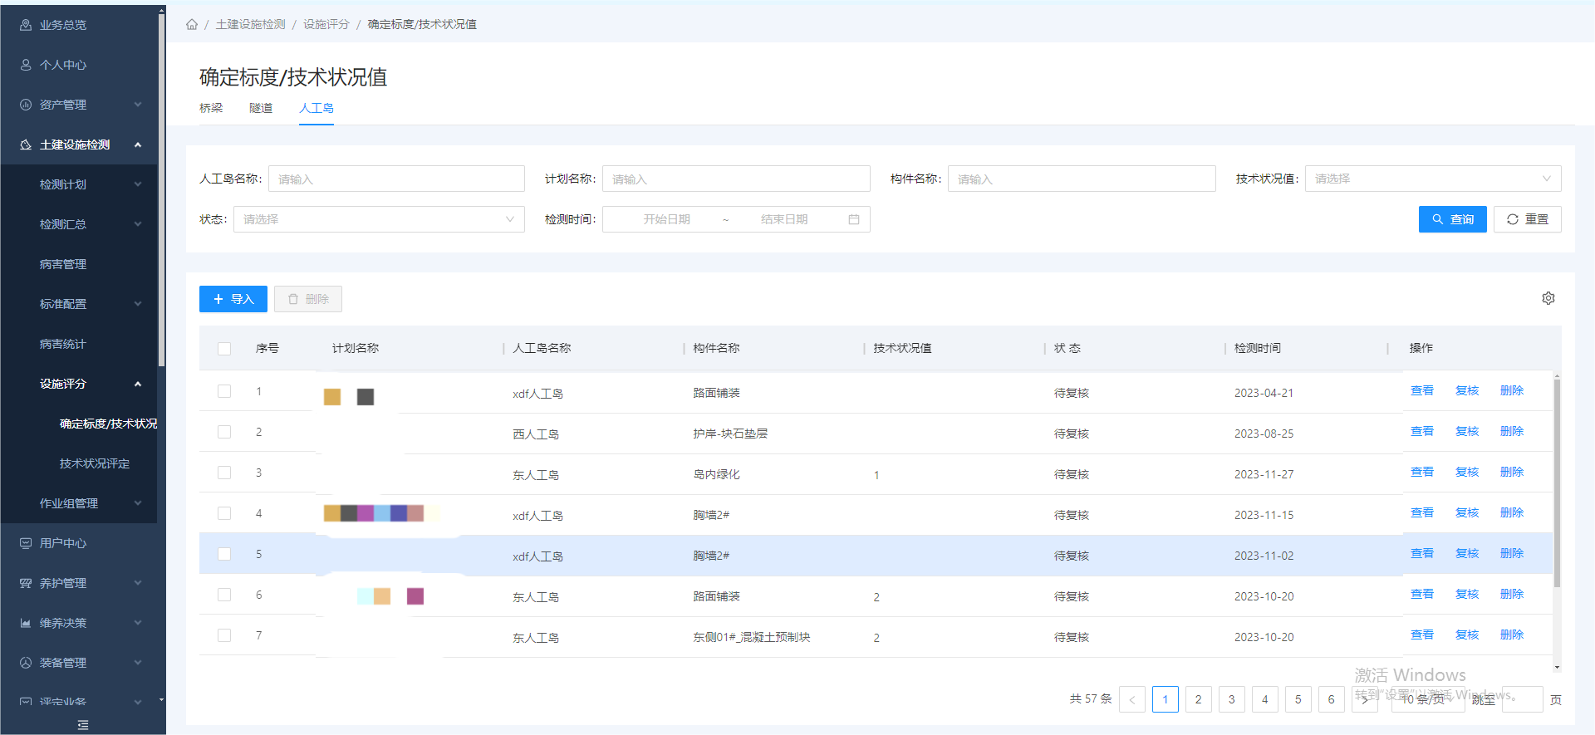Click the 个人中心 user icon
The width and height of the screenshot is (1595, 735).
(26, 65)
